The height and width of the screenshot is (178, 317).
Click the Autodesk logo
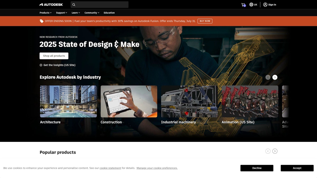pos(51,4)
